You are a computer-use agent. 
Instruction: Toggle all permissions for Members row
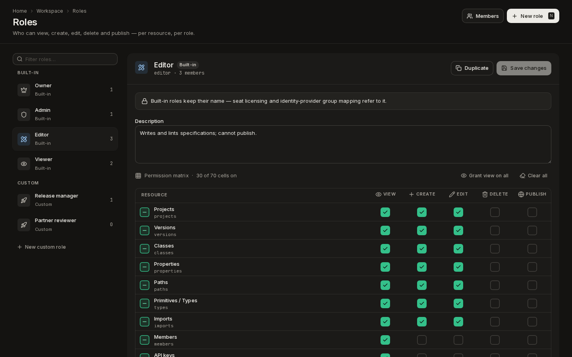click(145, 340)
